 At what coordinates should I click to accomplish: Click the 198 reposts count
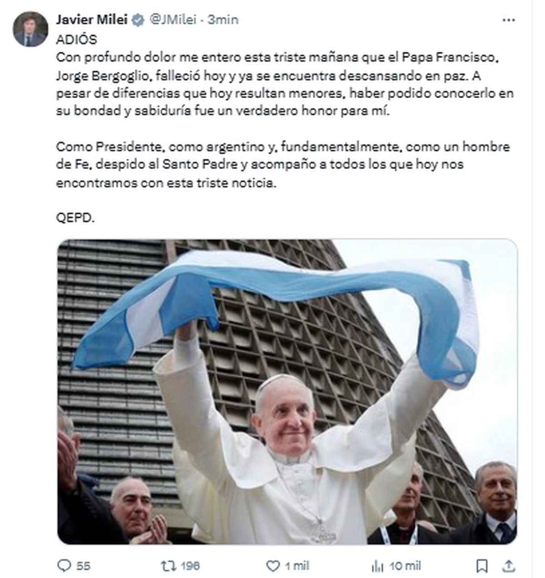(x=190, y=566)
